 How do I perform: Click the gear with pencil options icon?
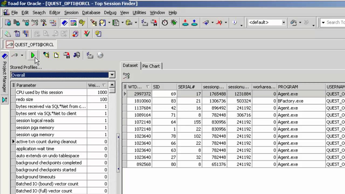[x=82, y=23]
